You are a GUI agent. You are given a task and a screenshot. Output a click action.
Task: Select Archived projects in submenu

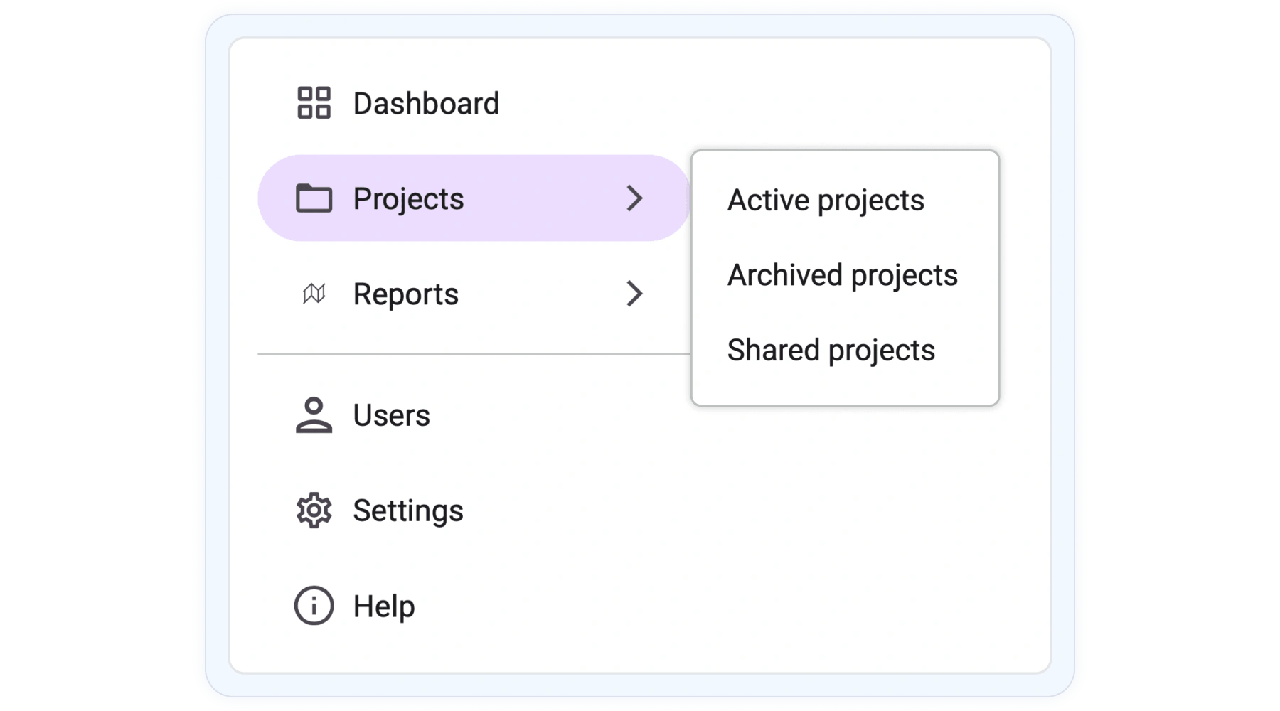click(x=843, y=276)
